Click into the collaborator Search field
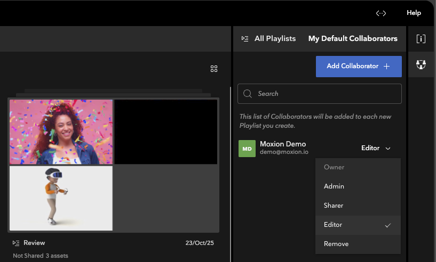The image size is (436, 262). tap(326, 94)
